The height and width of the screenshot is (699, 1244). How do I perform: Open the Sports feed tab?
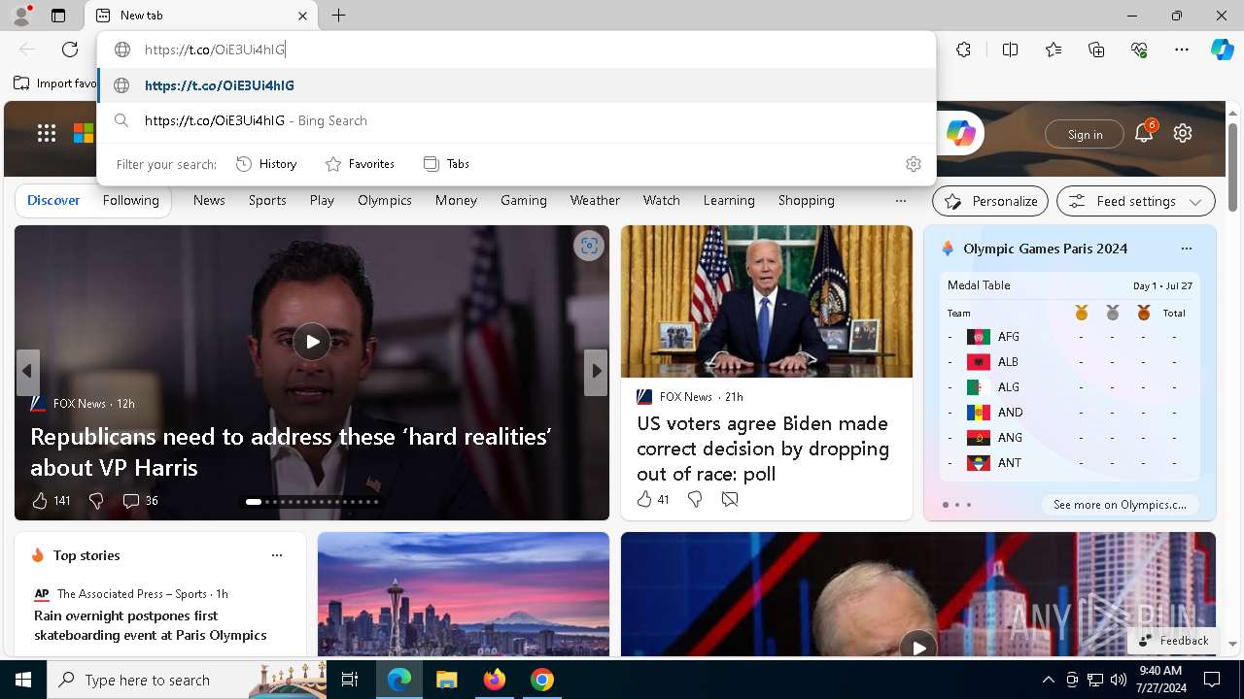tap(267, 200)
